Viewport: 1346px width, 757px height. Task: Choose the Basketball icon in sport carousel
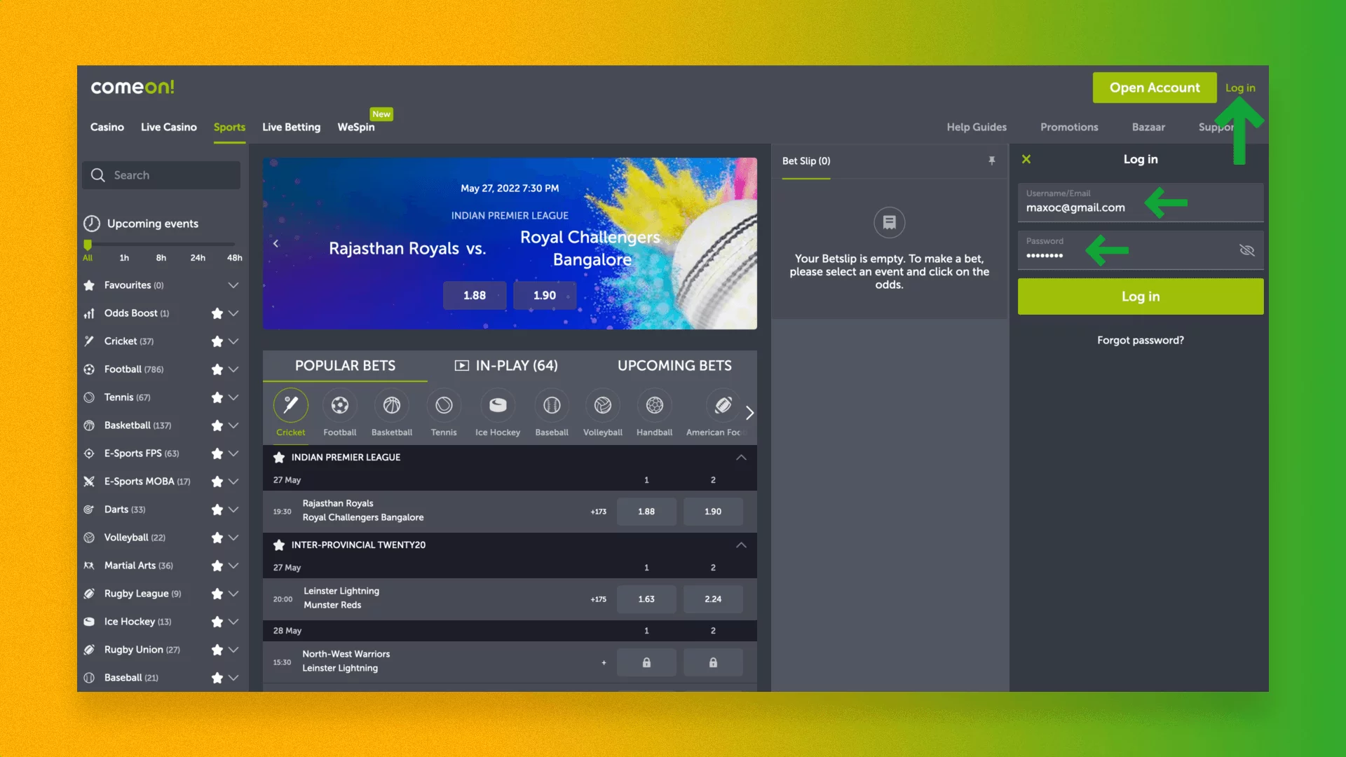[392, 405]
